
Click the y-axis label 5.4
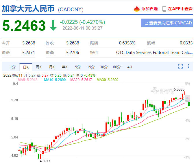click(x=16, y=84)
